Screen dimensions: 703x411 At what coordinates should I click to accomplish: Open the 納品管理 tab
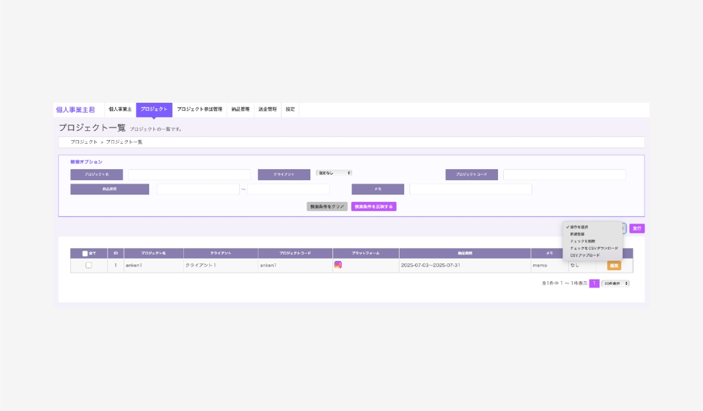click(x=240, y=110)
